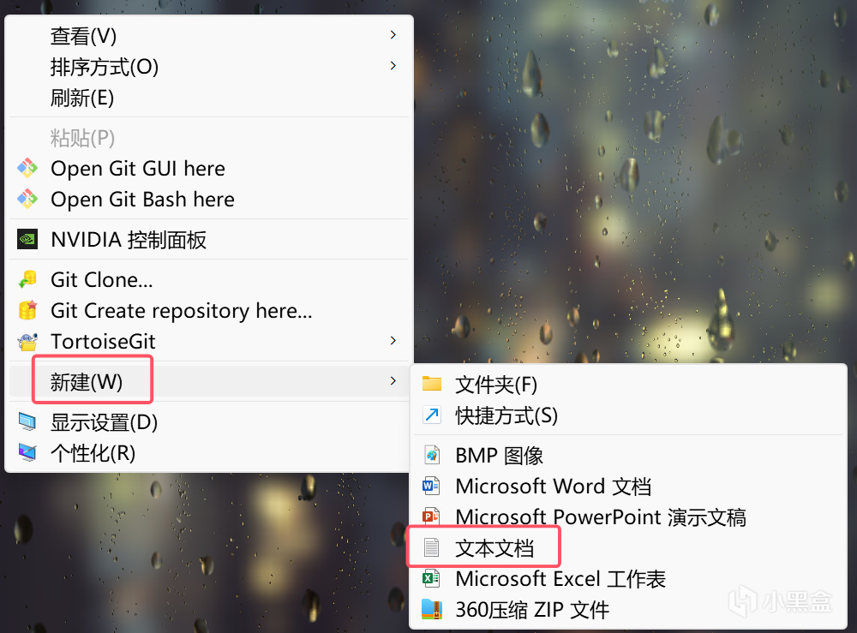
Task: Click the PowerPoint presentation icon
Action: pyautogui.click(x=431, y=517)
